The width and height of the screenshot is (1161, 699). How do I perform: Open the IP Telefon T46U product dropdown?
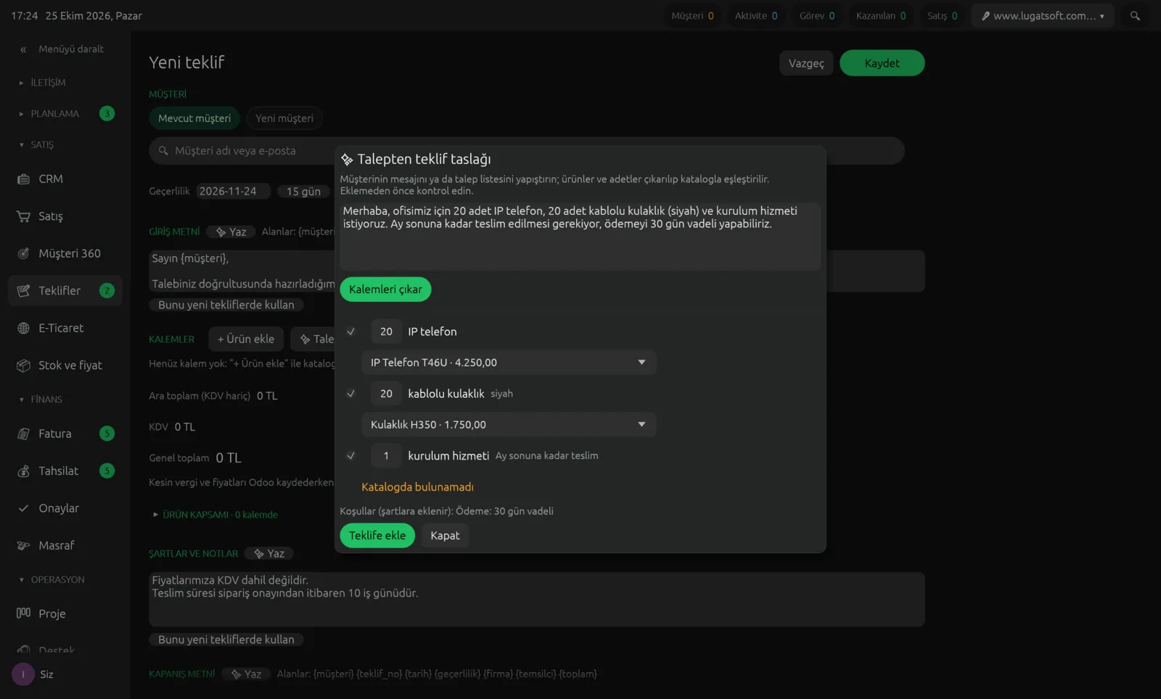coord(509,362)
